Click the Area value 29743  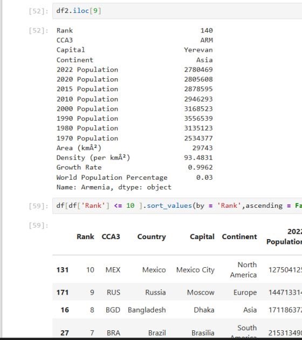tap(202, 148)
